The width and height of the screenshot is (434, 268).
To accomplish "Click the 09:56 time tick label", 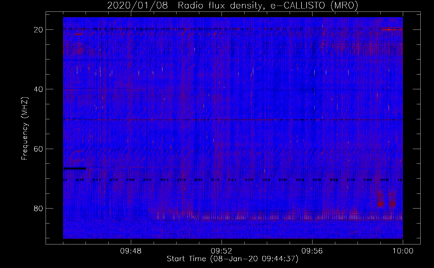I will 312,251.
